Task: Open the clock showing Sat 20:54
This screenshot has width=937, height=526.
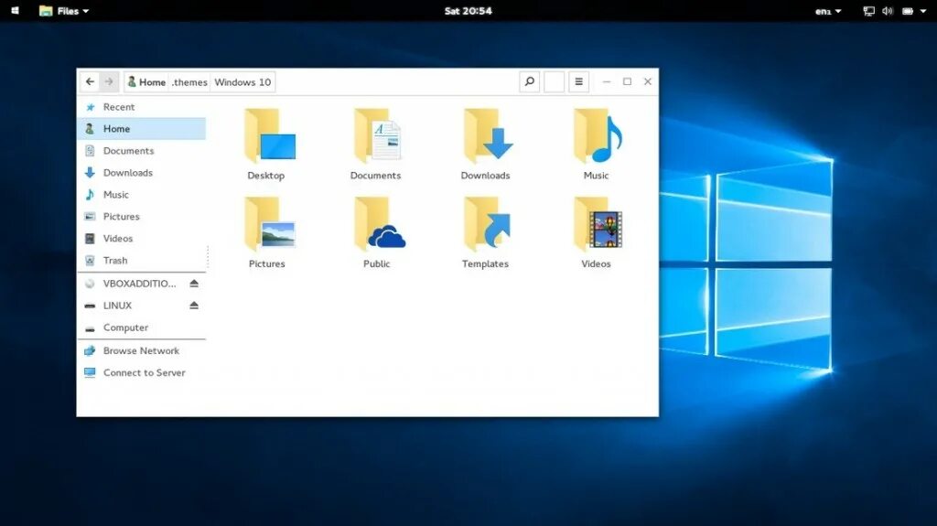Action: (x=468, y=11)
